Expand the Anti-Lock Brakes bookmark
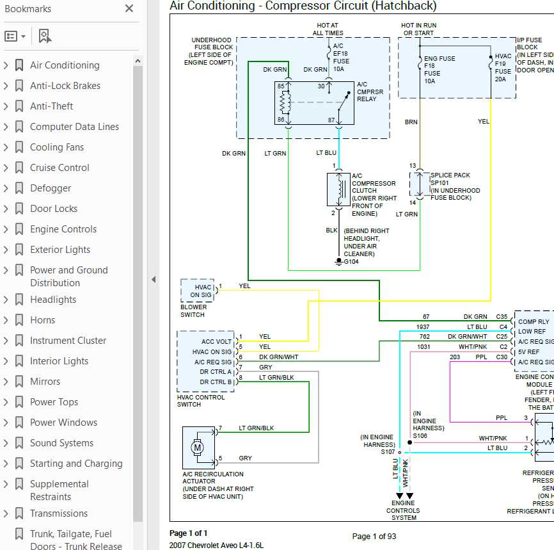 click(x=6, y=86)
